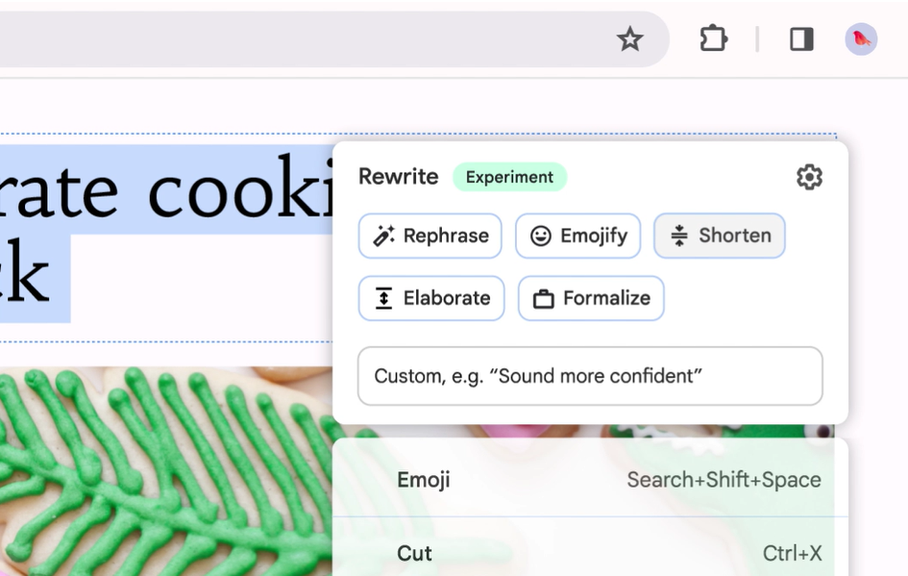Click inside the browser address bar
This screenshot has width=908, height=576.
288,39
